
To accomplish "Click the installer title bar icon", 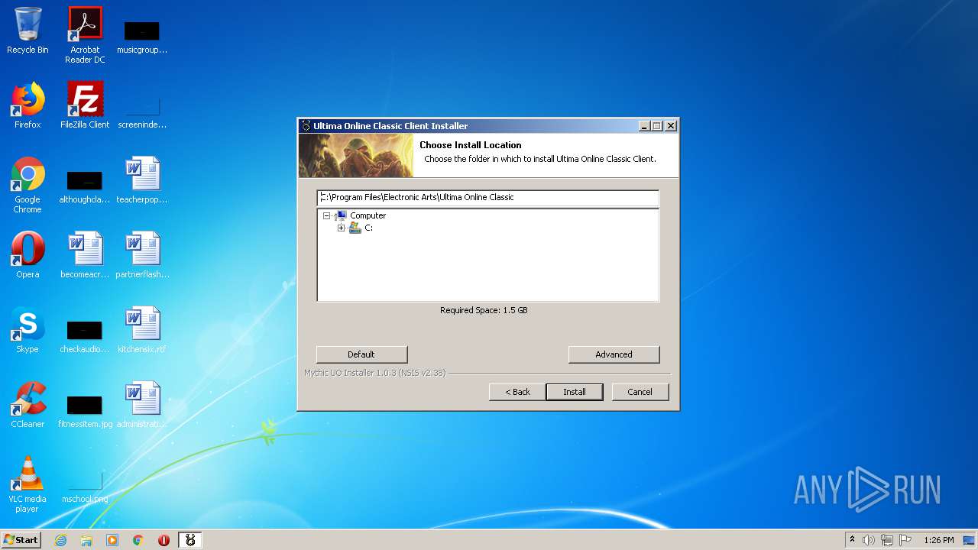I will [306, 126].
